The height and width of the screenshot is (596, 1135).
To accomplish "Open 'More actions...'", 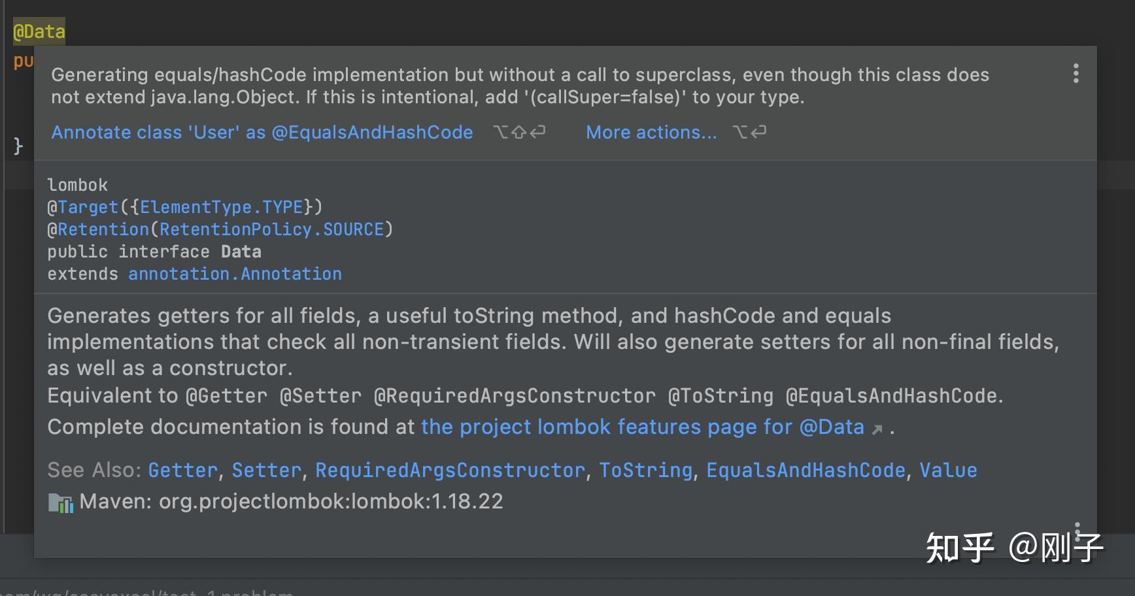I will 651,133.
